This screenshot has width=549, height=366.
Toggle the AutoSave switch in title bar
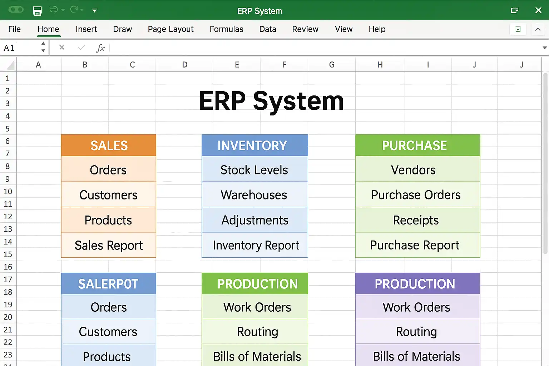click(x=16, y=10)
